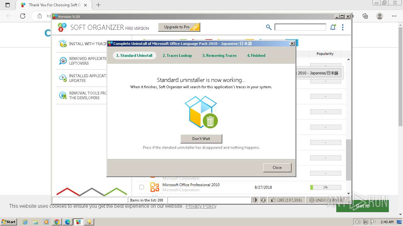The width and height of the screenshot is (403, 226).
Task: Open the Privacy Policy link
Action: point(201,206)
